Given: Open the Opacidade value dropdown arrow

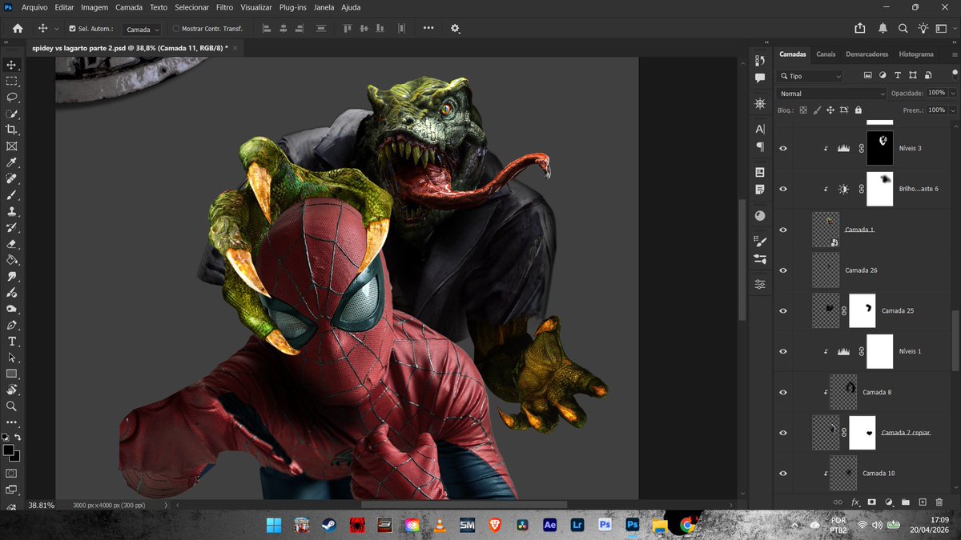Looking at the screenshot, I should pos(953,94).
